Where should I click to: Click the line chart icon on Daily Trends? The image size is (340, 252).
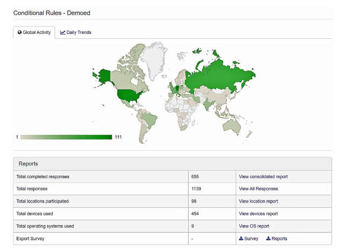tap(63, 32)
